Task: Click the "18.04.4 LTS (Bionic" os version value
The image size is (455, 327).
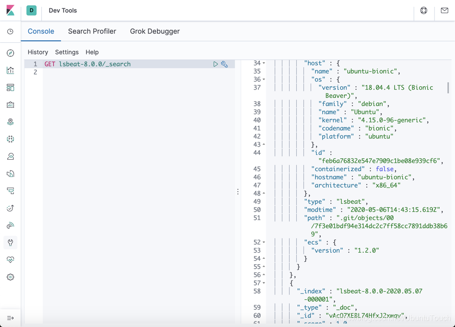Action: [x=397, y=87]
